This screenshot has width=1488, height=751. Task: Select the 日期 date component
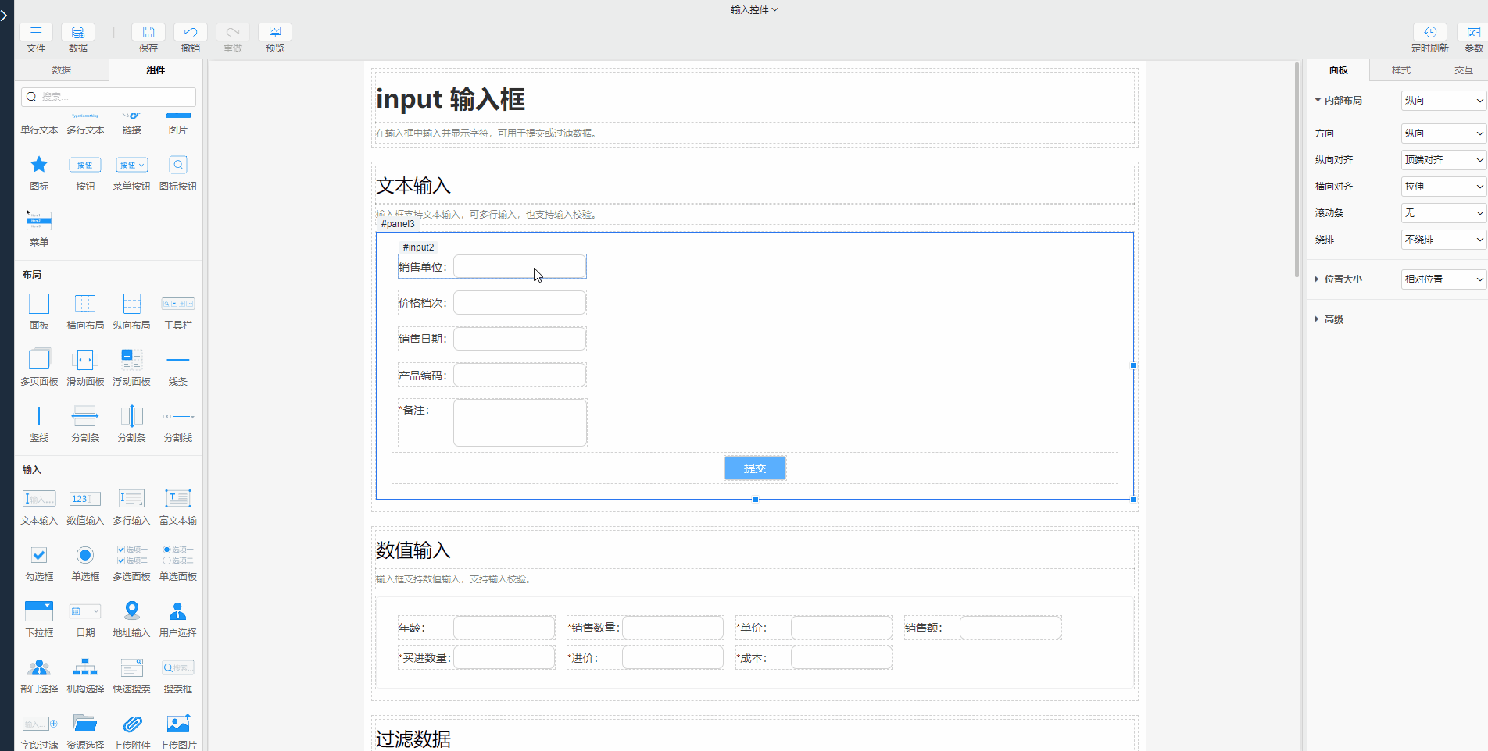[x=85, y=611]
